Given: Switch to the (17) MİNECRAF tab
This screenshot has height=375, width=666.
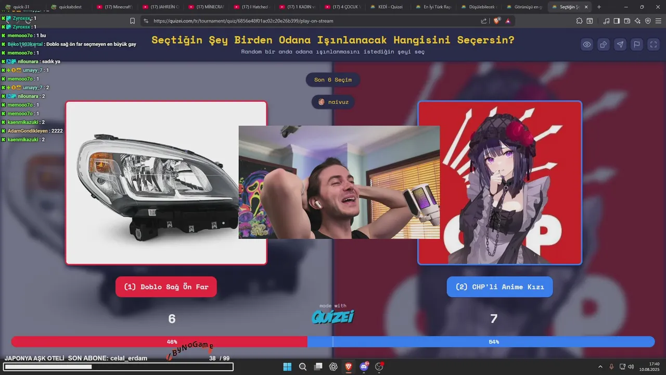Looking at the screenshot, I should (x=207, y=7).
